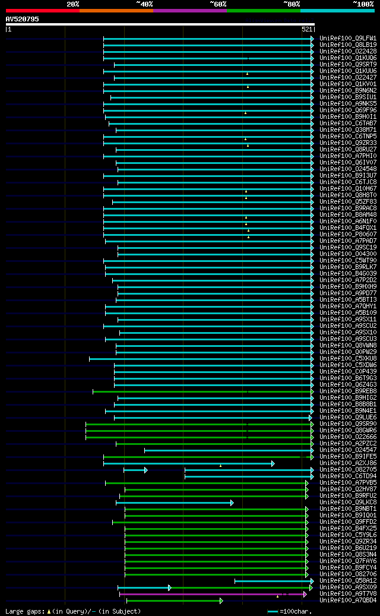This screenshot has width=380, height=616.
Task: Click the UniRef100_C6TD94 label
Action: click(348, 476)
